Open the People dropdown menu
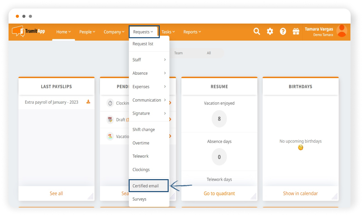Screen dimensions: 363x216 click(x=87, y=32)
